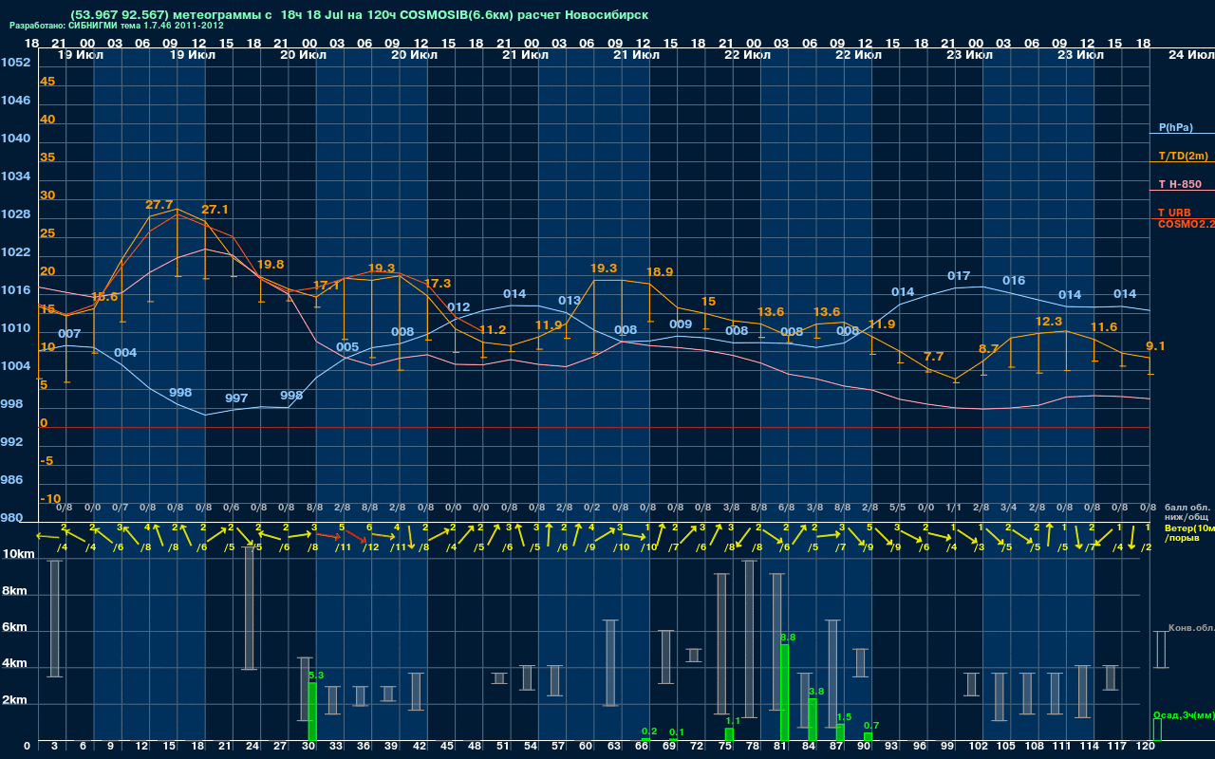The width and height of the screenshot is (1215, 759).
Task: Click the 17.3 temperature label
Action: pyautogui.click(x=438, y=283)
